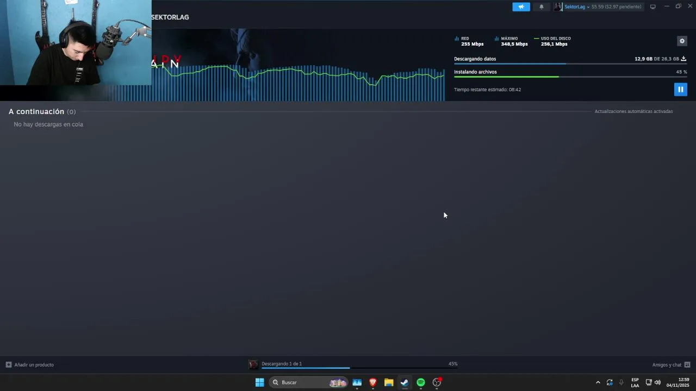Open File Explorer from taskbar
The width and height of the screenshot is (696, 391).
(389, 382)
